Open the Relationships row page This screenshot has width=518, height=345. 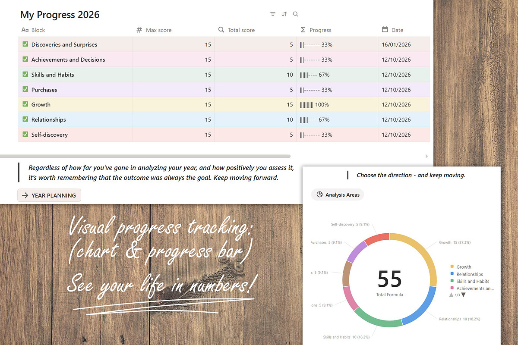tap(49, 119)
